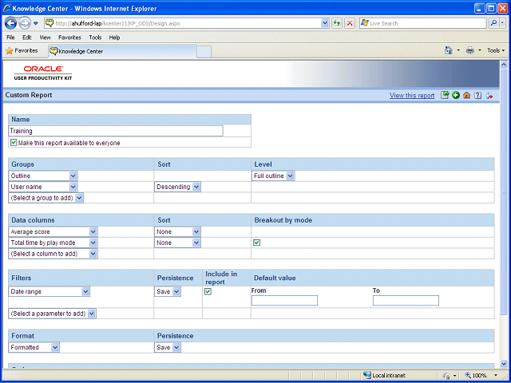Toggle Breakout by mode for Total time
Screen dimensions: 511x383
tap(257, 243)
